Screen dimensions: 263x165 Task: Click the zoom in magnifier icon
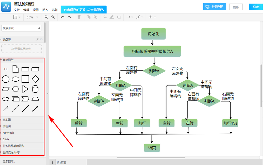tap(46, 17)
